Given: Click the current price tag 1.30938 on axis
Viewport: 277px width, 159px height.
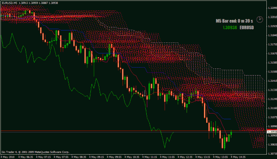Looking at the screenshot, I should (272, 132).
